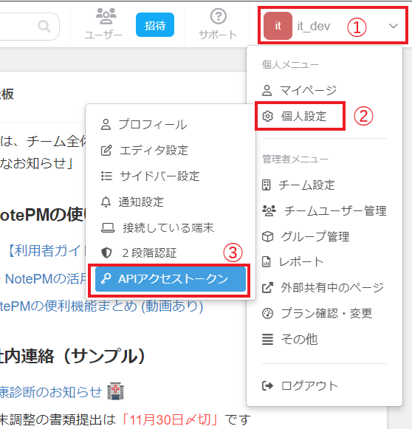Open the 健康診断のお知らせ link
This screenshot has width=412, height=429.
[x=51, y=392]
